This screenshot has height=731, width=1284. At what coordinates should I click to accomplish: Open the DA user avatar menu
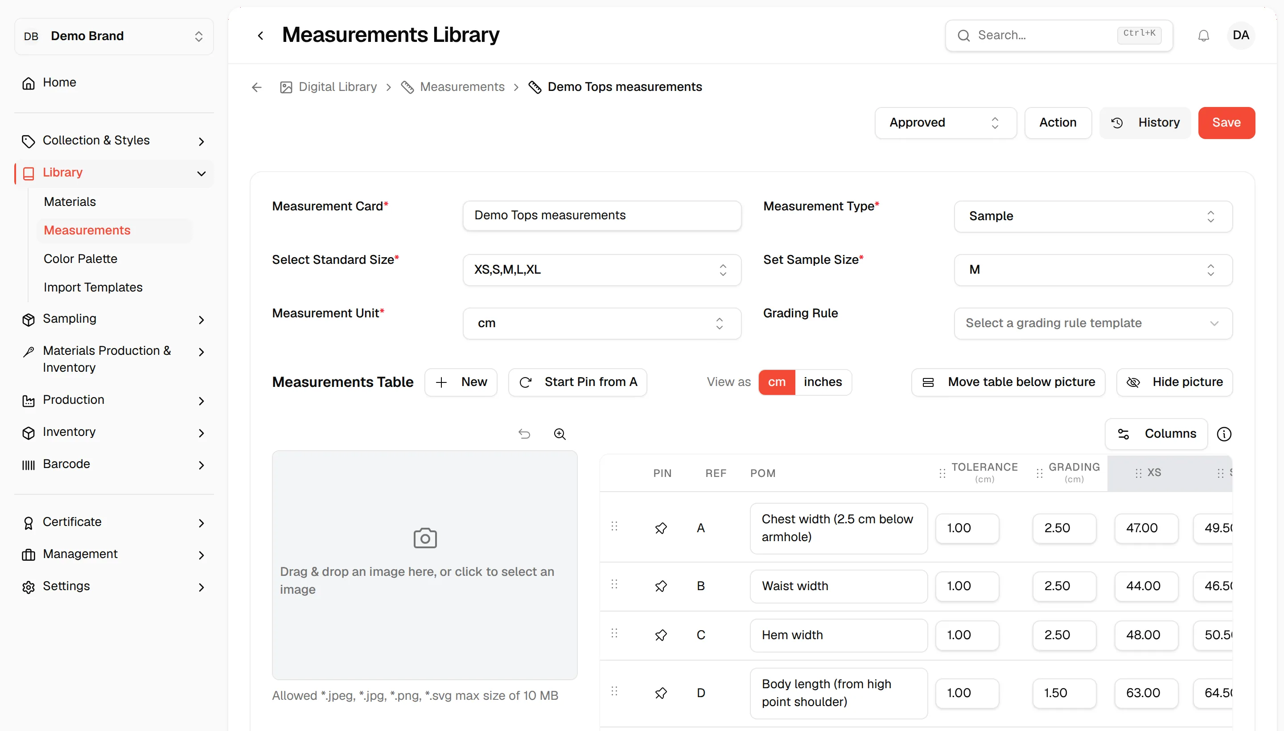tap(1240, 35)
